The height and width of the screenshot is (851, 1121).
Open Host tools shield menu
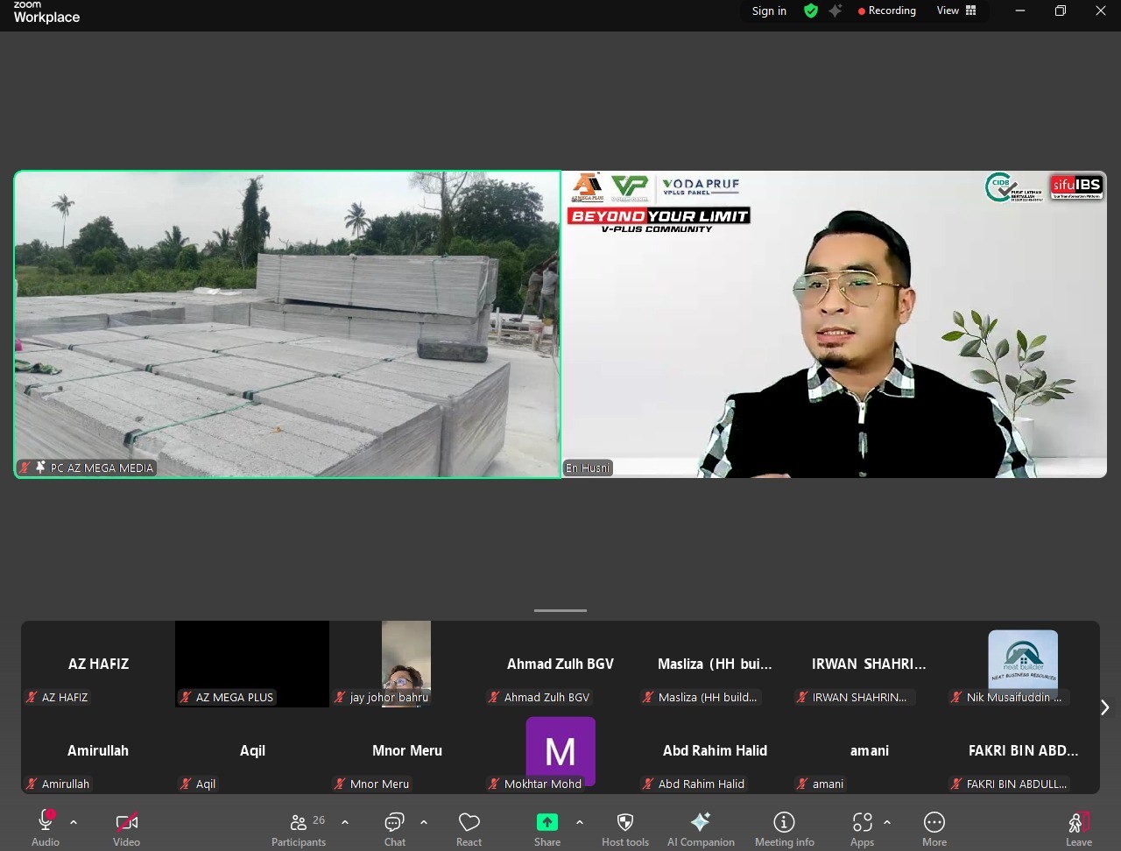(625, 828)
